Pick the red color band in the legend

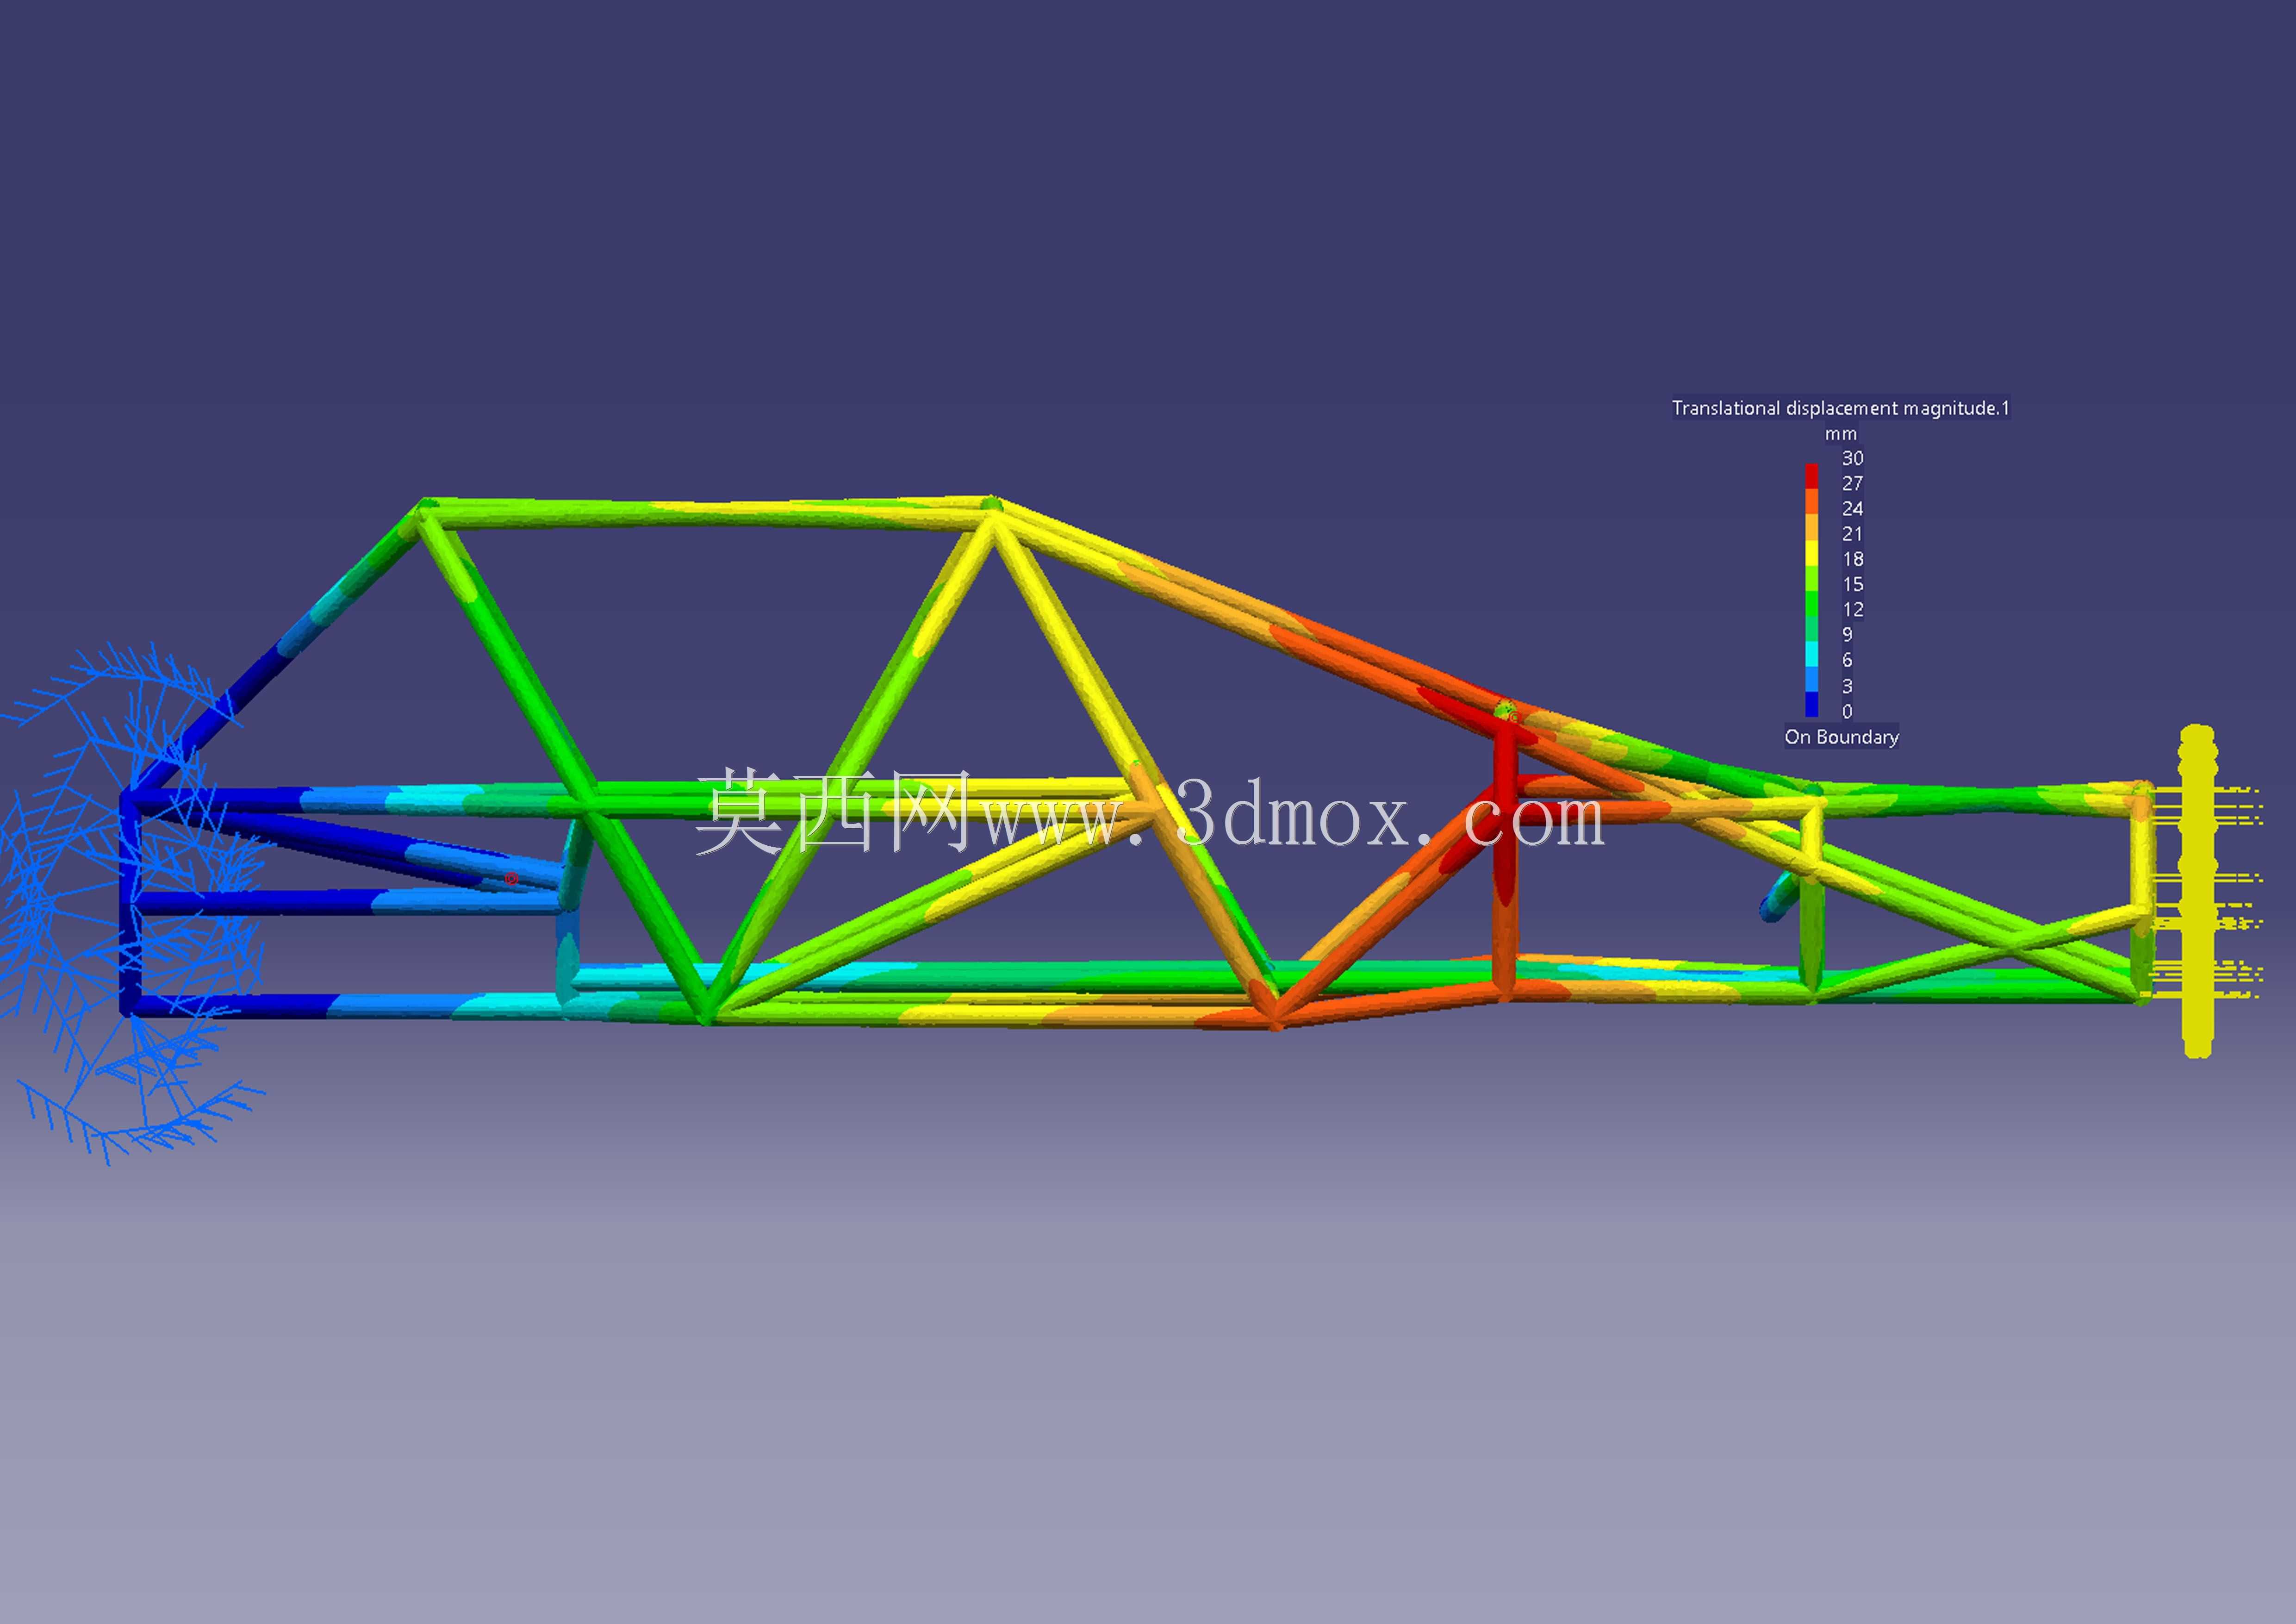(1812, 476)
